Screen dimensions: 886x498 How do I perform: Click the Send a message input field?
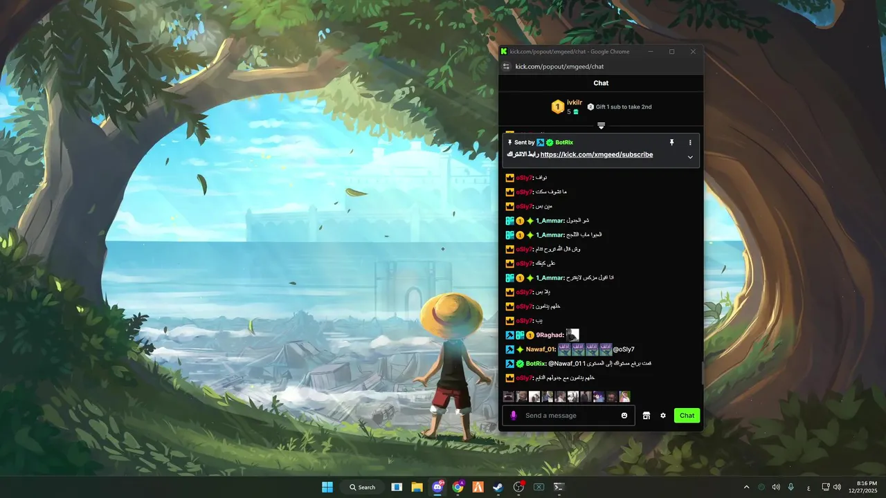pyautogui.click(x=569, y=416)
